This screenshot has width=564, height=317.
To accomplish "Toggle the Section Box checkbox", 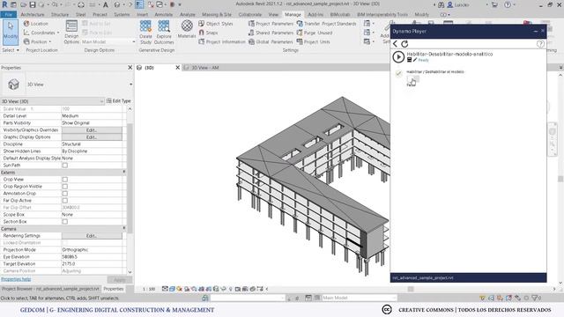I will tap(64, 222).
